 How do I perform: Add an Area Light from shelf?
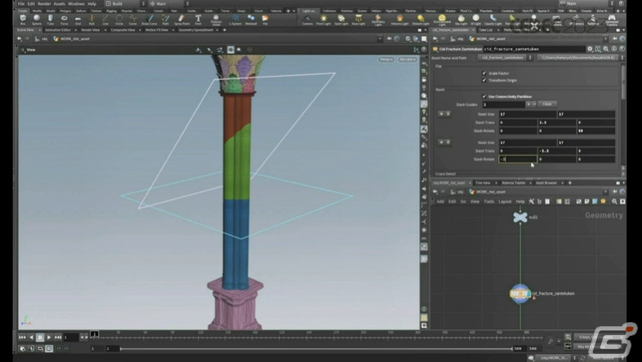coord(359,20)
